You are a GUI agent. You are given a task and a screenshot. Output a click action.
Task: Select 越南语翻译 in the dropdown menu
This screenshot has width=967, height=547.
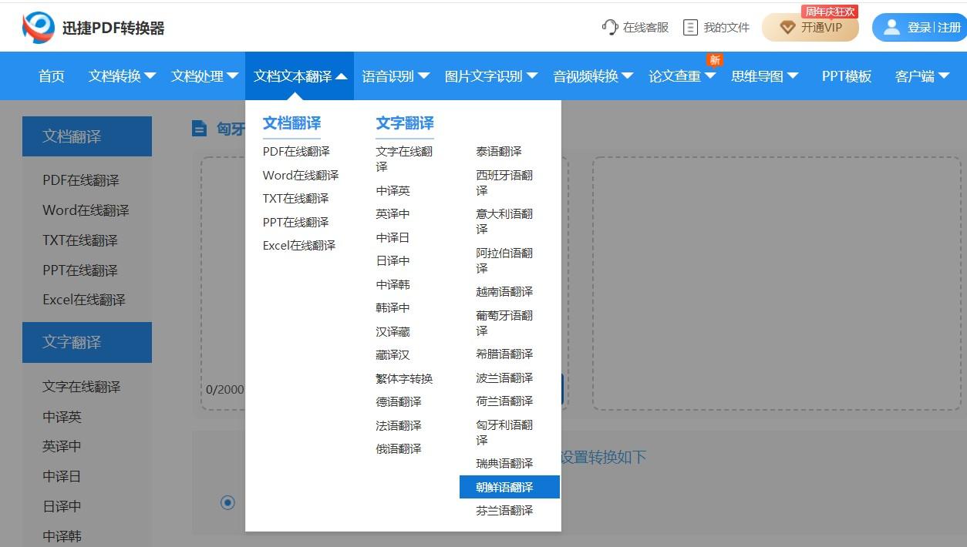coord(504,291)
